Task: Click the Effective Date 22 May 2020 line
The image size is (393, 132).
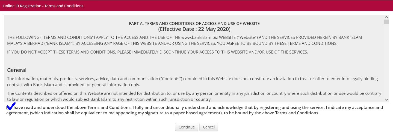Action: 194,29
